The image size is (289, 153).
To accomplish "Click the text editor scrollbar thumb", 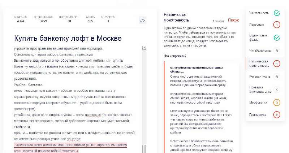I will (x=144, y=149).
